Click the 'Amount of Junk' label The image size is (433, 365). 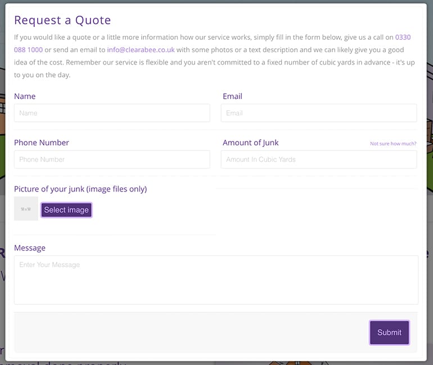click(250, 143)
